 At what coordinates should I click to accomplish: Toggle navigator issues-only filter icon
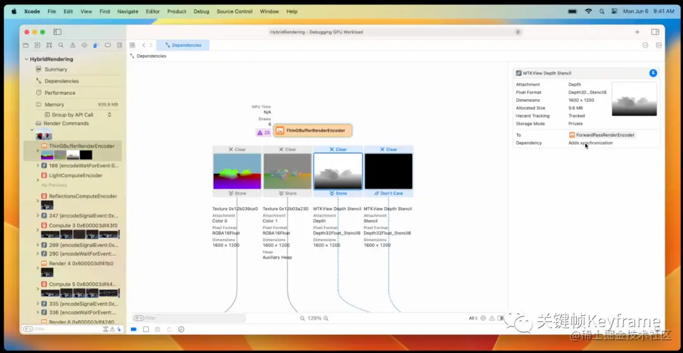pos(113,329)
